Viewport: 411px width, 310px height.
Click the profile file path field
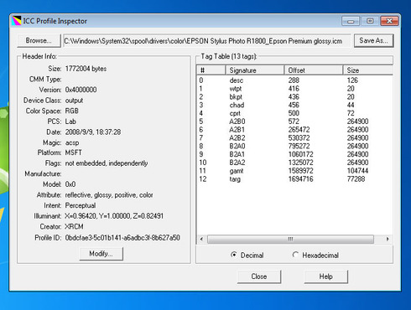206,41
